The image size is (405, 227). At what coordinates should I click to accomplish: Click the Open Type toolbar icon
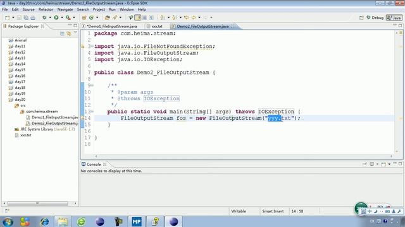pyautogui.click(x=107, y=18)
